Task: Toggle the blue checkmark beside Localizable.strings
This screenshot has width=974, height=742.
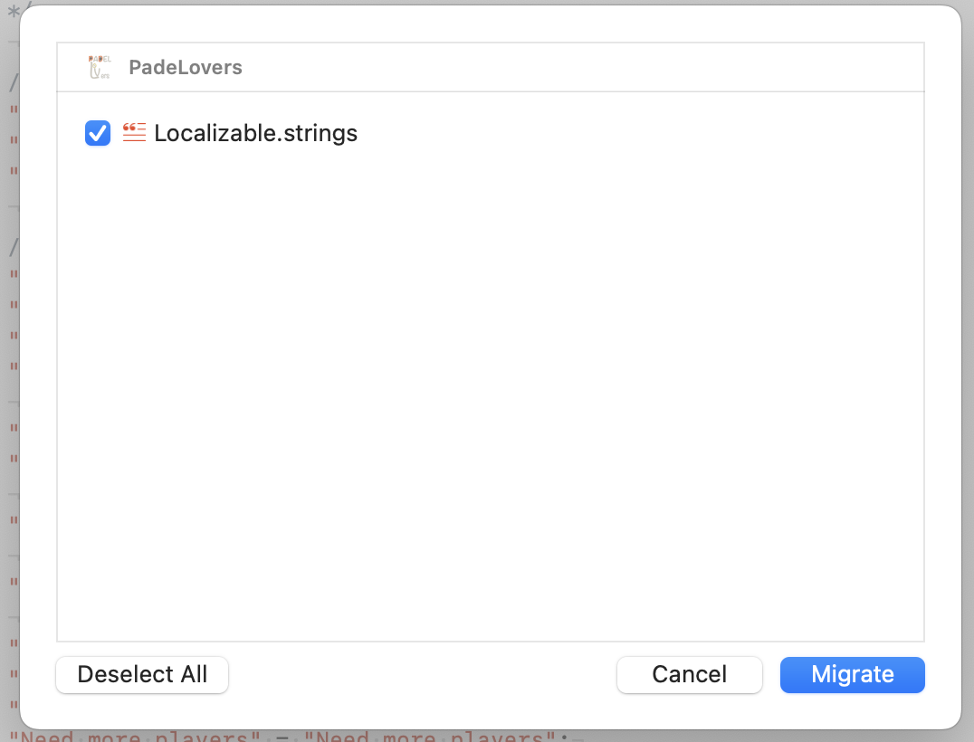Action: pyautogui.click(x=98, y=133)
